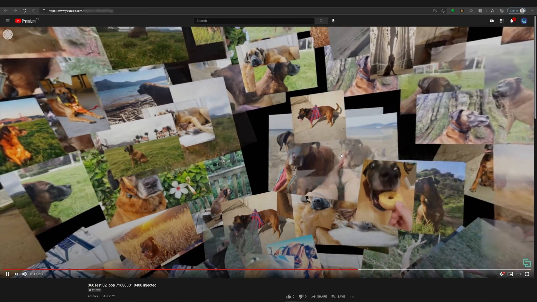Open the hamburger guide menu
Viewport: 537px width, 302px height.
point(7,21)
